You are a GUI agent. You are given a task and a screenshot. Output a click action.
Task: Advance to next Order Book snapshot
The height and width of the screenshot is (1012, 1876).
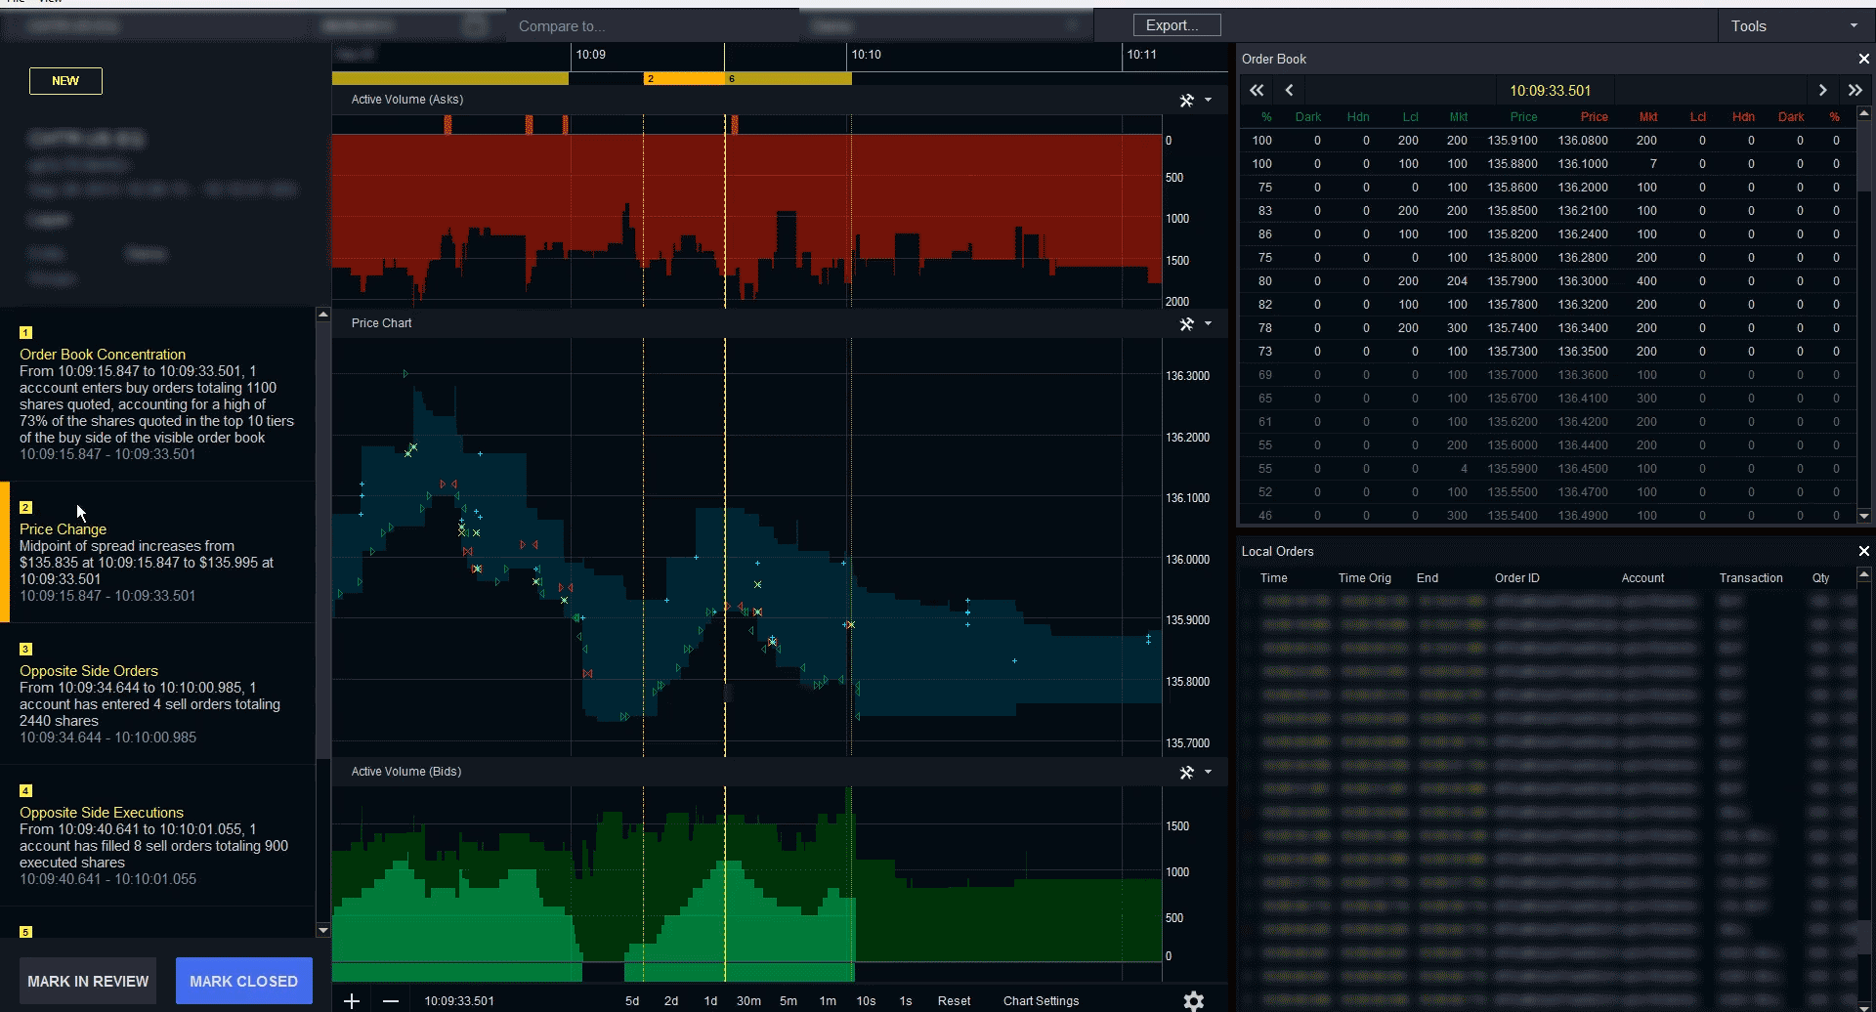[1822, 91]
